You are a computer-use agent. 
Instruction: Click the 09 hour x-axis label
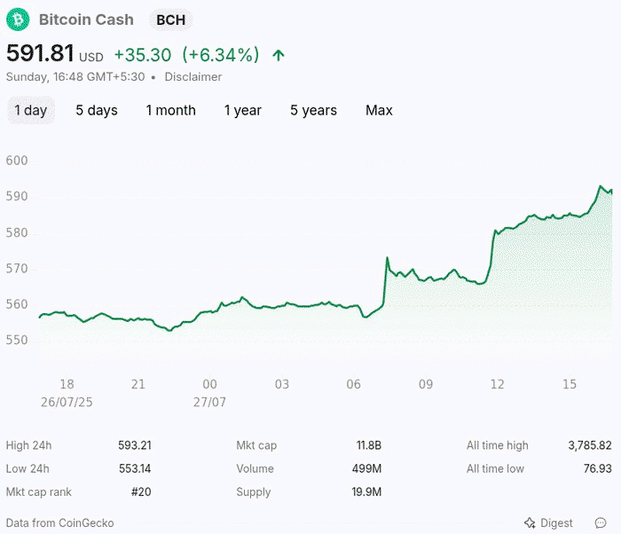(x=425, y=384)
